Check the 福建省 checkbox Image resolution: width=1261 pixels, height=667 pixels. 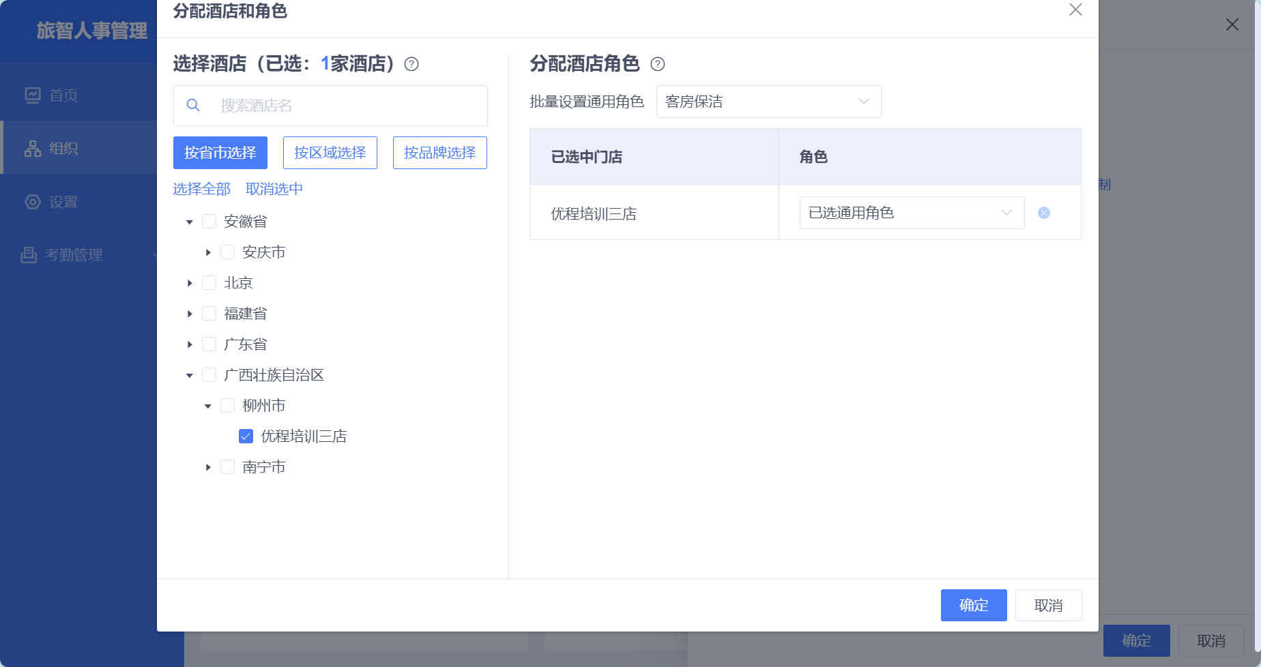[x=209, y=313]
